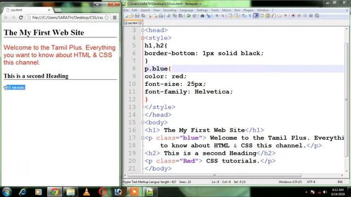
Task: Click the Playback macro icon
Action: 305,16
